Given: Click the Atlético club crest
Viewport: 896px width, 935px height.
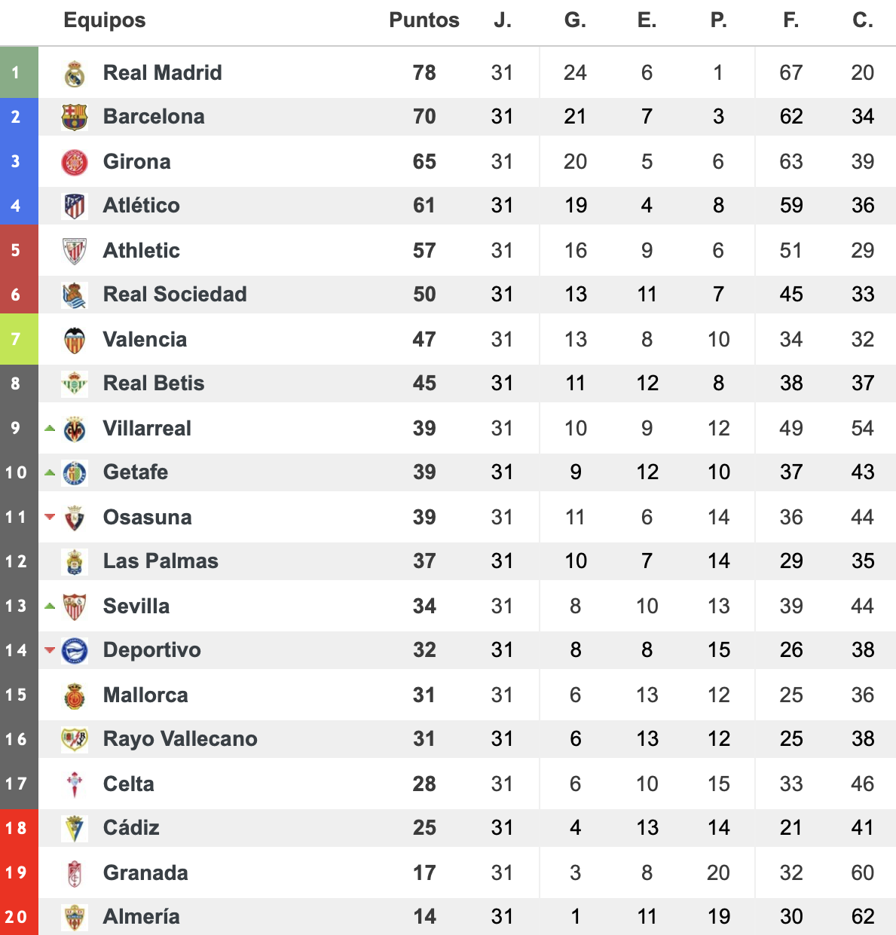Looking at the screenshot, I should [x=75, y=206].
